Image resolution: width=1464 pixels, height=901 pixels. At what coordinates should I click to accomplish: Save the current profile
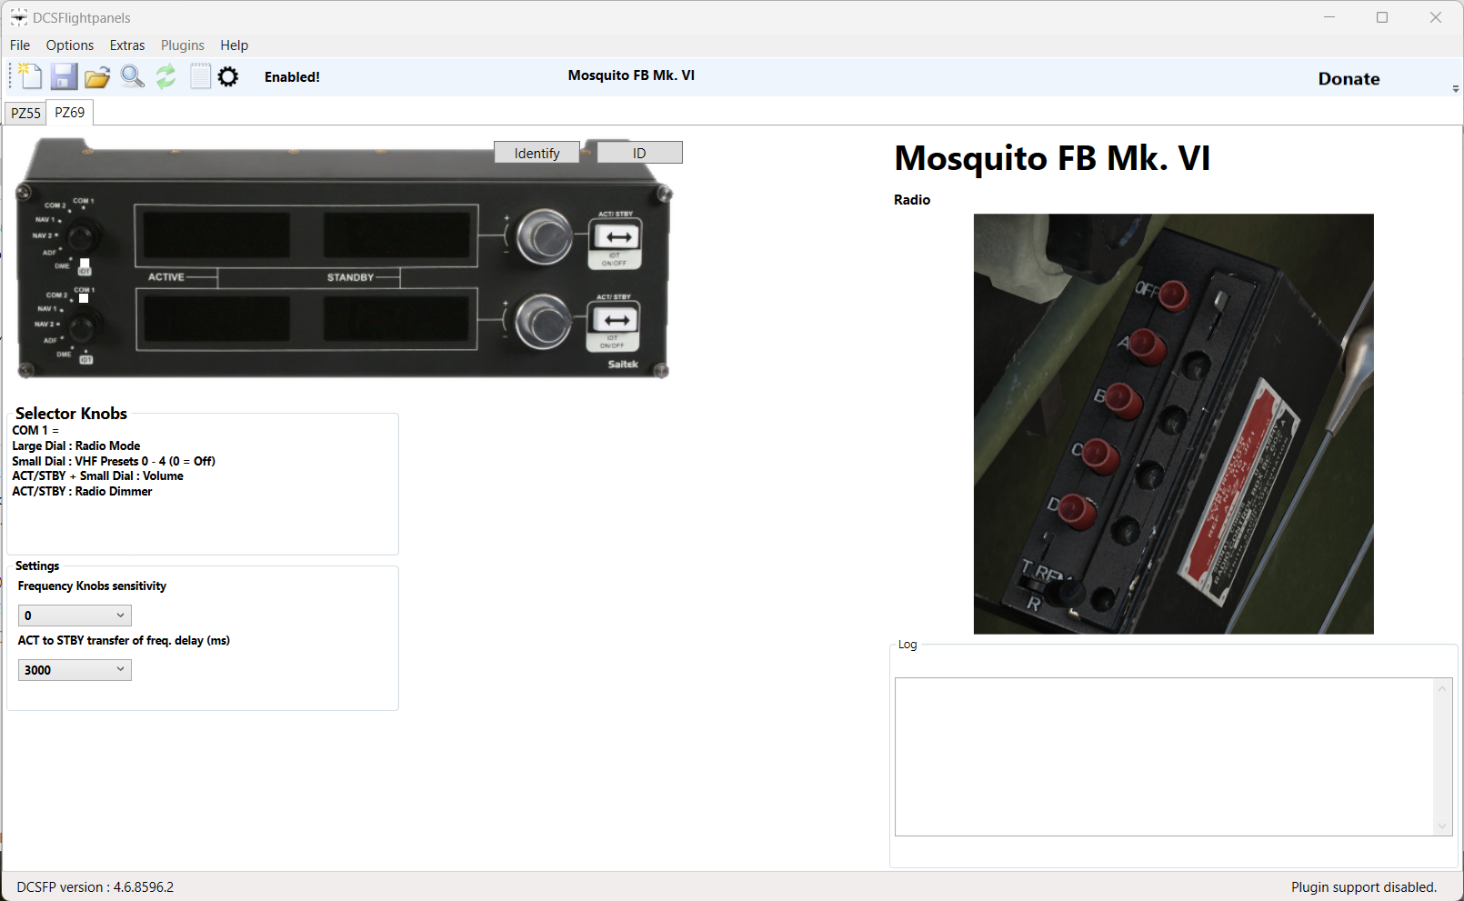(64, 76)
